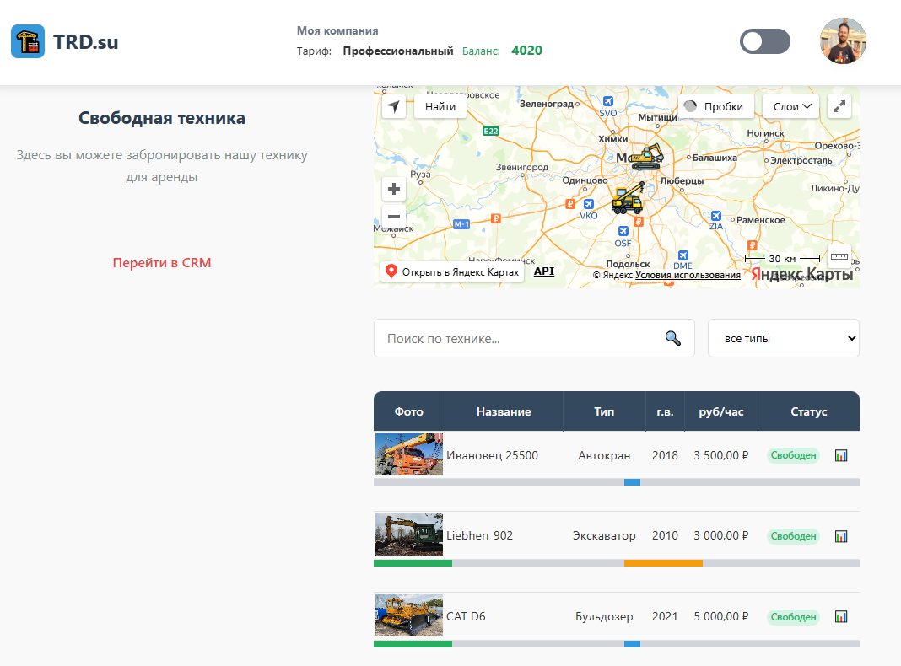
Task: Sort by the г.в. column header
Action: pyautogui.click(x=665, y=411)
